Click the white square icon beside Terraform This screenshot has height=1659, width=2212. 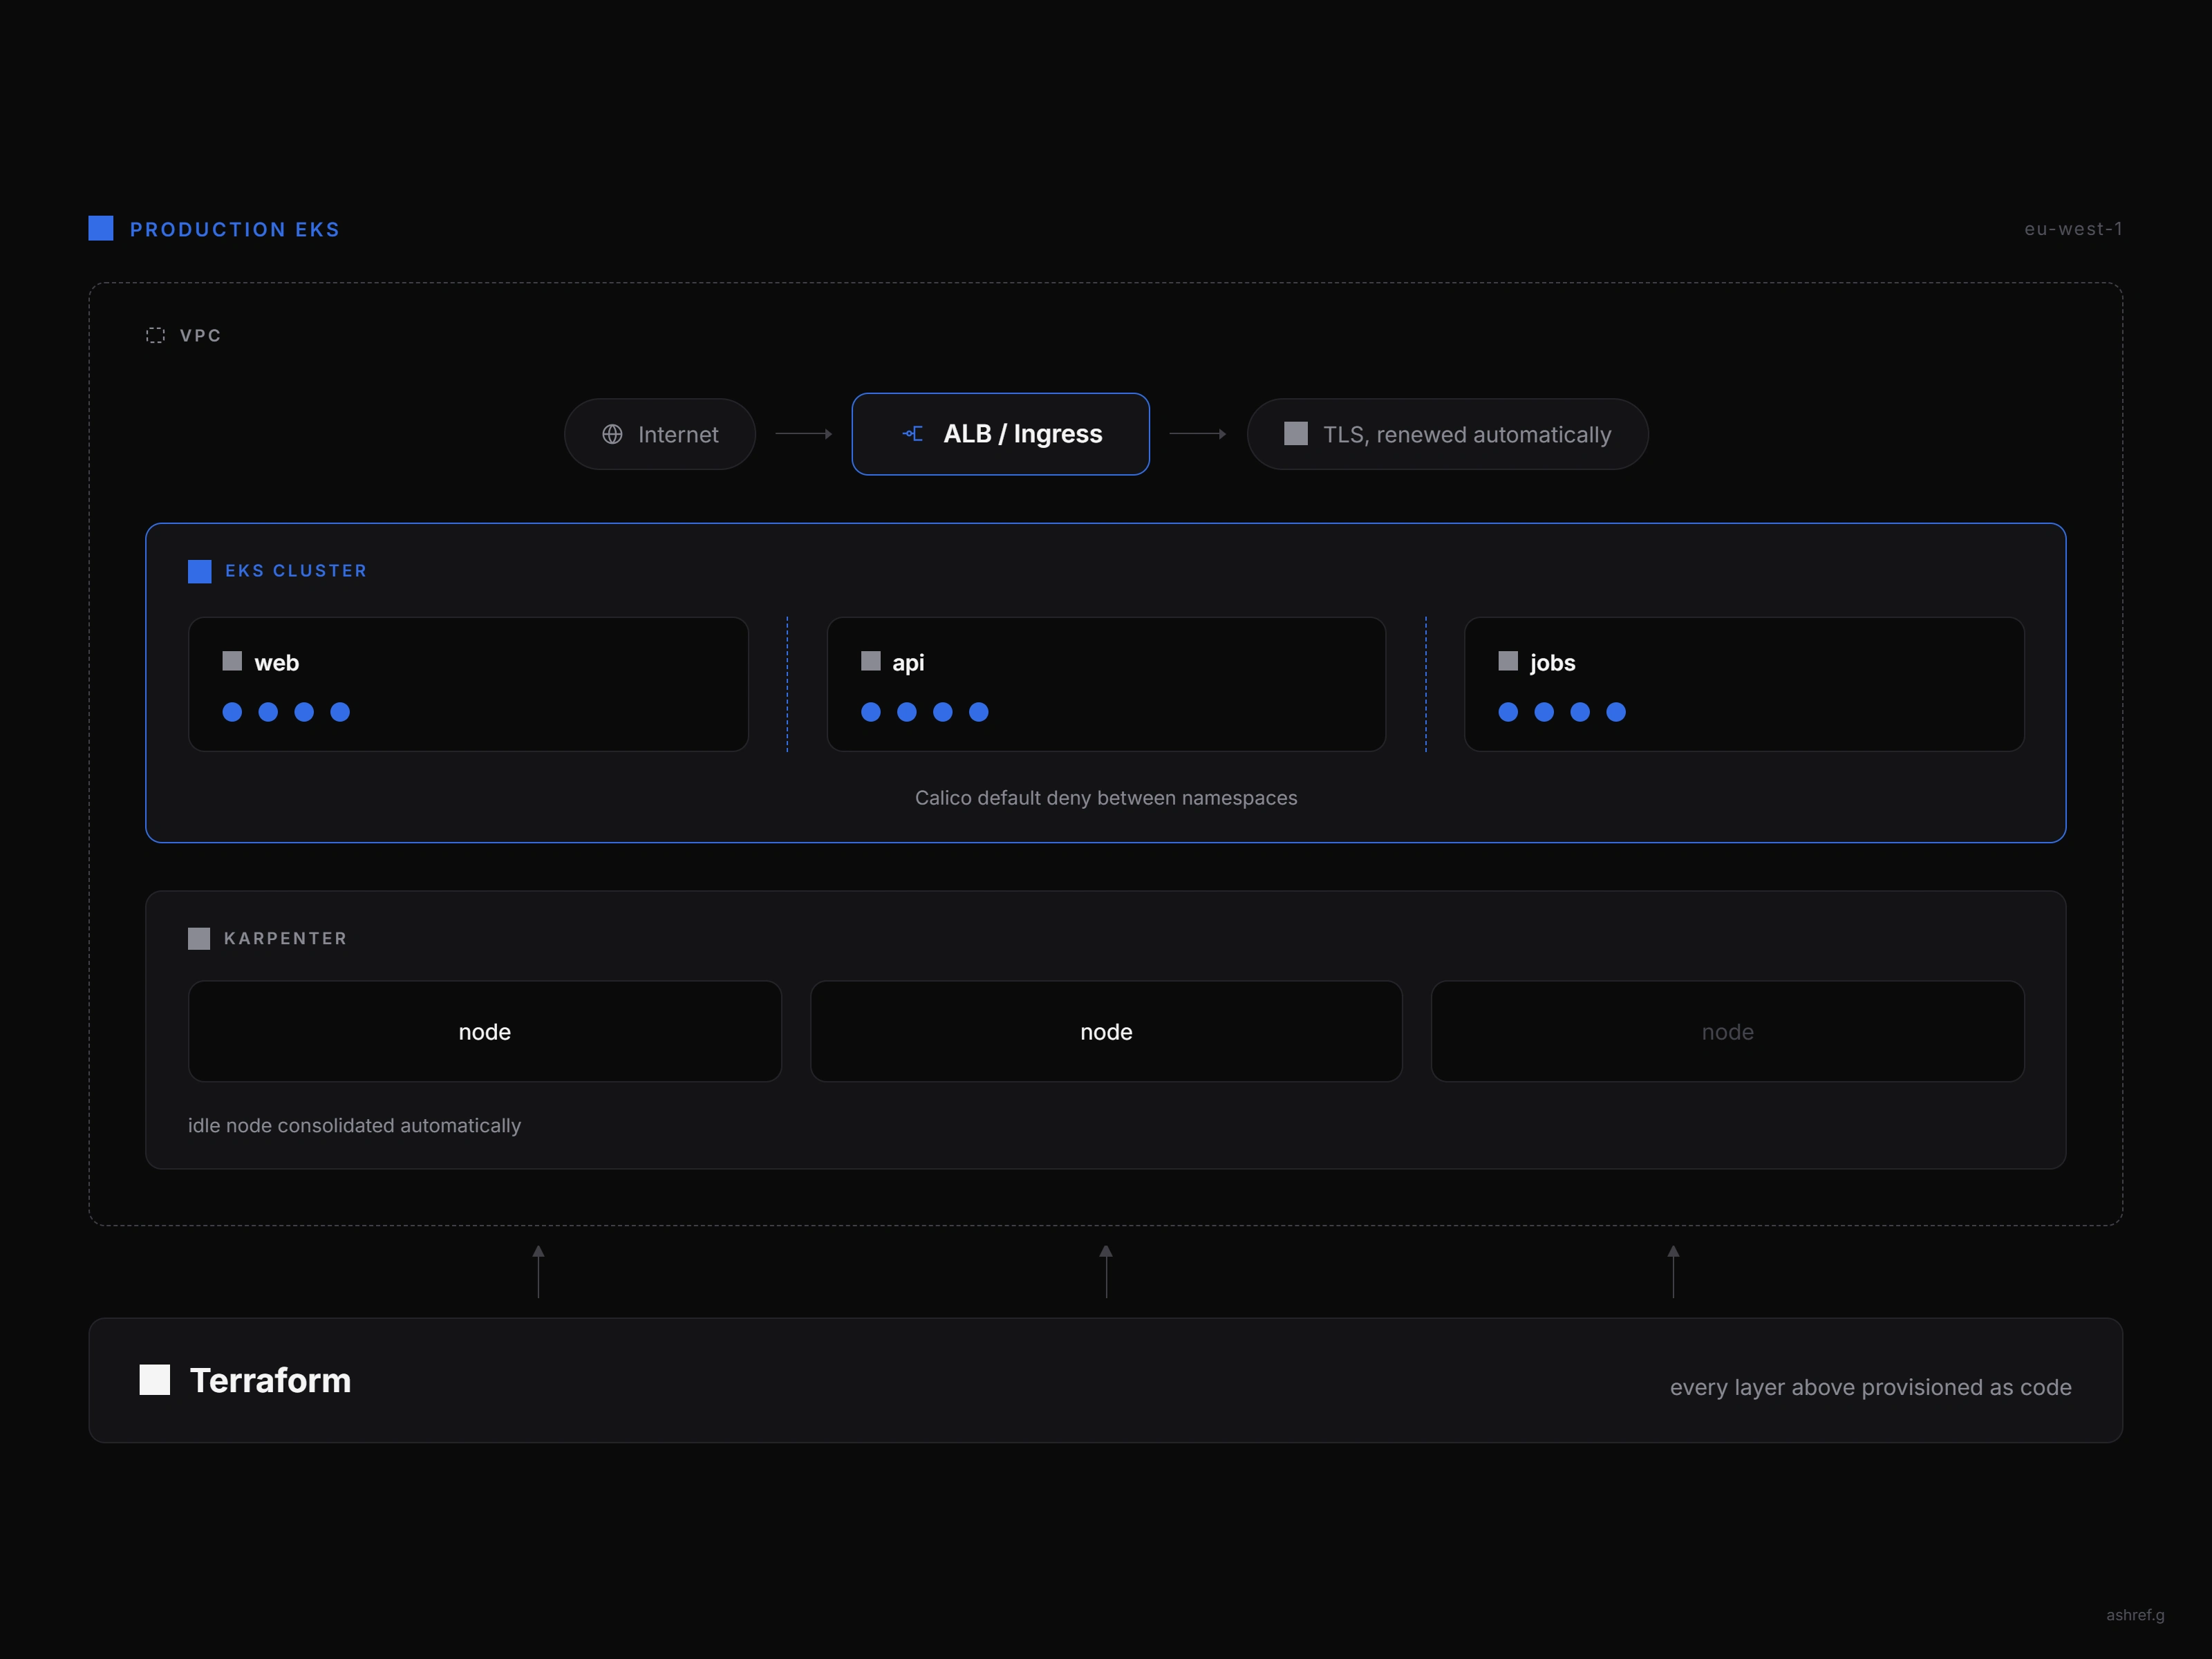[155, 1379]
